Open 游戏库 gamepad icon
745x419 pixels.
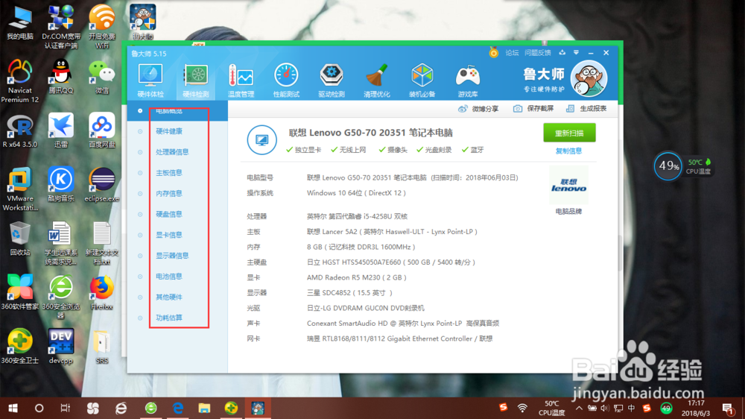tap(468, 81)
